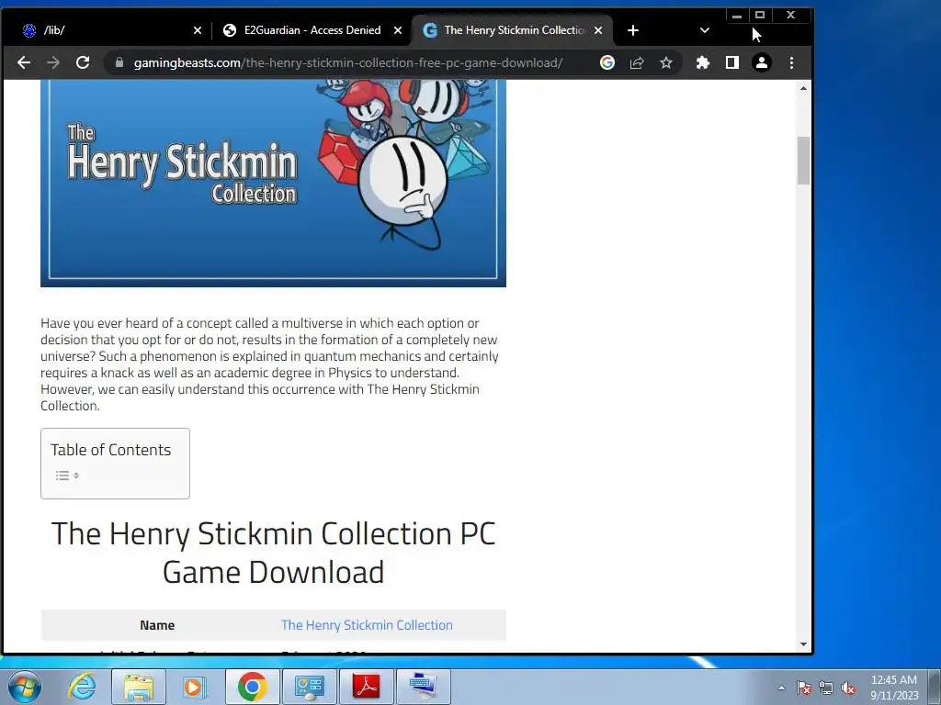Open a new tab with the plus button
This screenshot has width=941, height=705.
click(x=633, y=30)
